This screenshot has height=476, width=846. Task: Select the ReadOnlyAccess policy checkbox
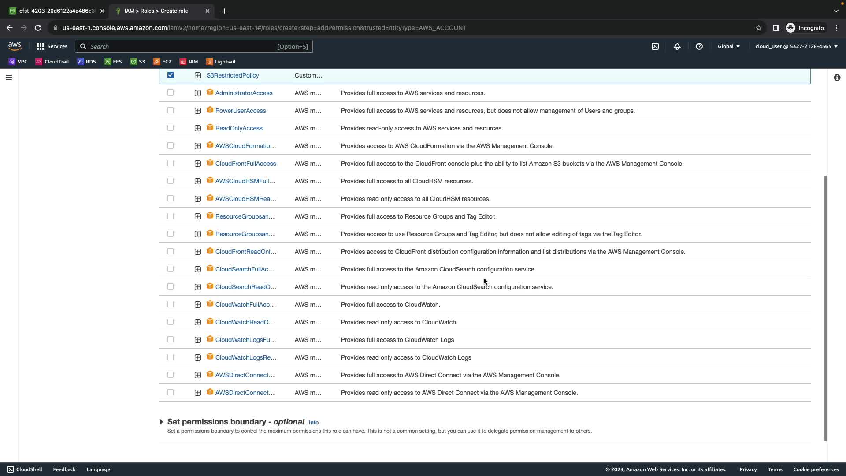(171, 128)
